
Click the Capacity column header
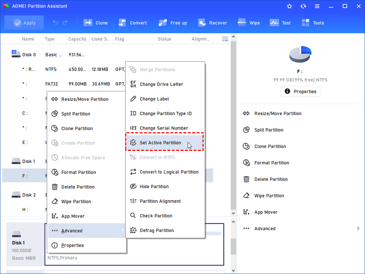77,39
